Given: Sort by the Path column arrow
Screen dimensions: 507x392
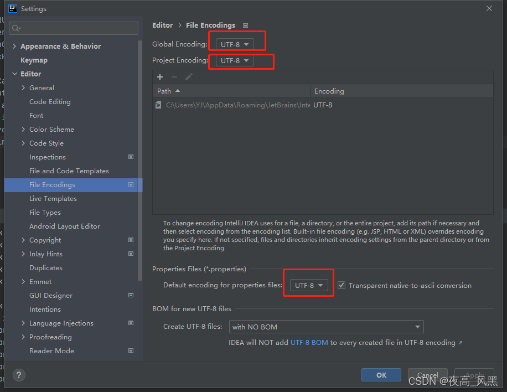Looking at the screenshot, I should click(178, 91).
